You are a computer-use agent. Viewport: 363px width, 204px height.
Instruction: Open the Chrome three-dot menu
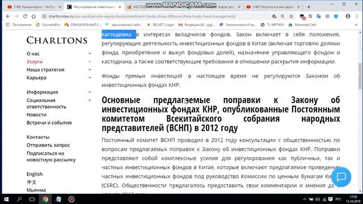pyautogui.click(x=357, y=16)
